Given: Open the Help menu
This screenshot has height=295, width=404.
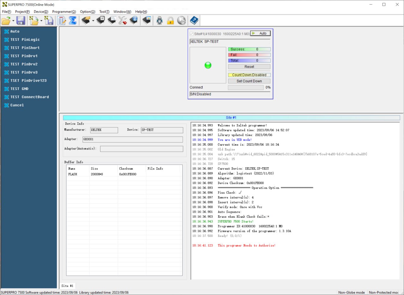Looking at the screenshot, I should pyautogui.click(x=141, y=12).
